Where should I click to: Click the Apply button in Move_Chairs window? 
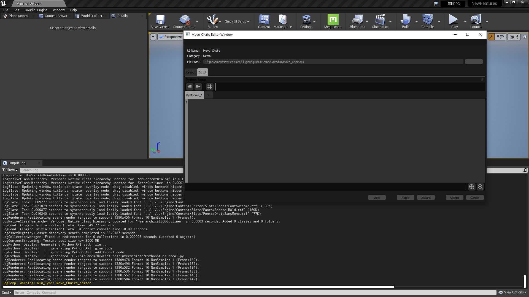[x=405, y=197]
